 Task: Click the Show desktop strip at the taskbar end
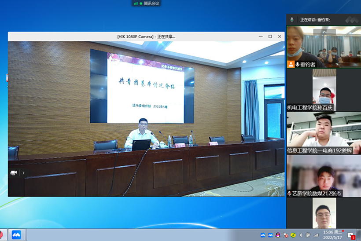[x=359, y=235]
